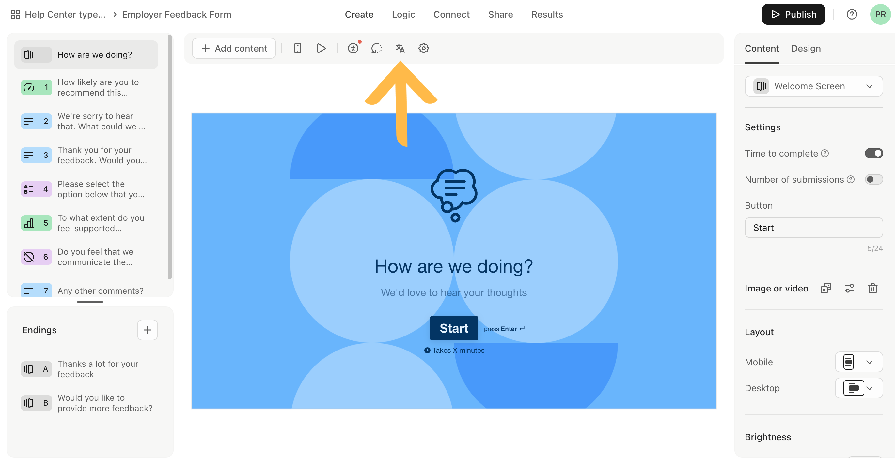Toggle Time to complete switch off

[874, 153]
